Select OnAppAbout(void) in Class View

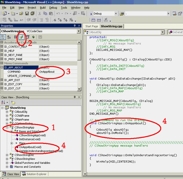[30, 147]
